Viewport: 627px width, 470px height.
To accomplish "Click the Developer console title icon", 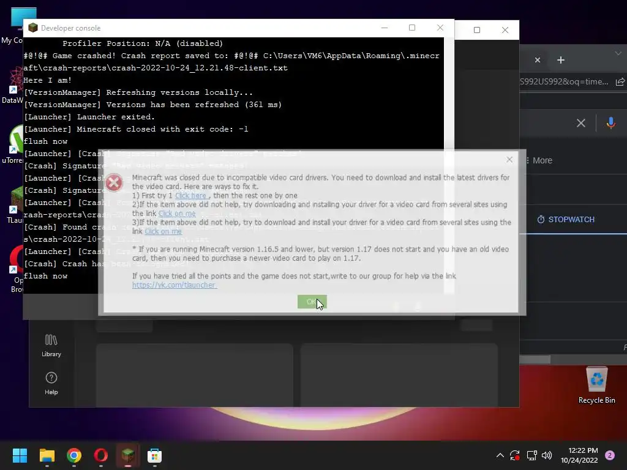I will click(33, 28).
